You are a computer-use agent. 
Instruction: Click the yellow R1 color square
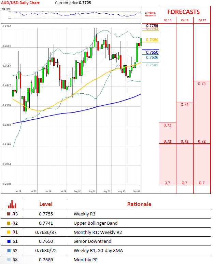coord(8,233)
